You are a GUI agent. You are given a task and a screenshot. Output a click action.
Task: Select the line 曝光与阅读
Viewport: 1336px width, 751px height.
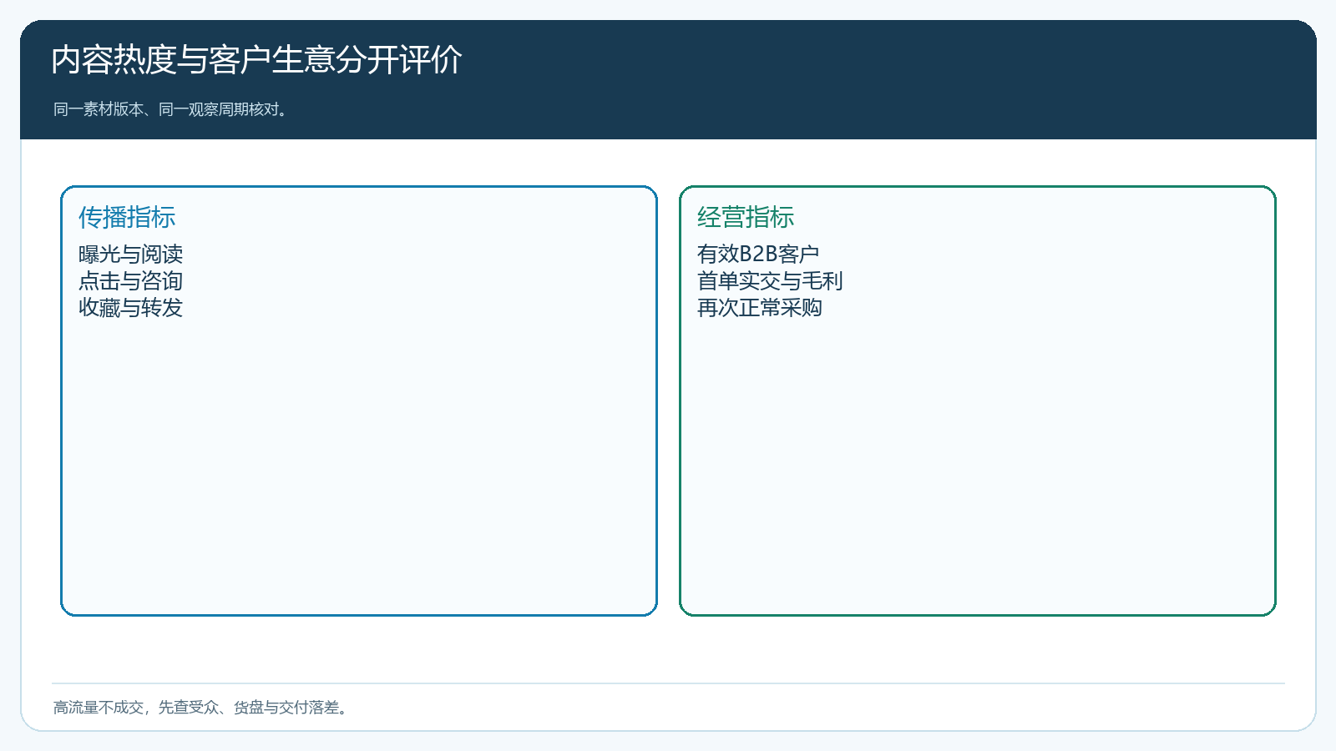pos(130,254)
